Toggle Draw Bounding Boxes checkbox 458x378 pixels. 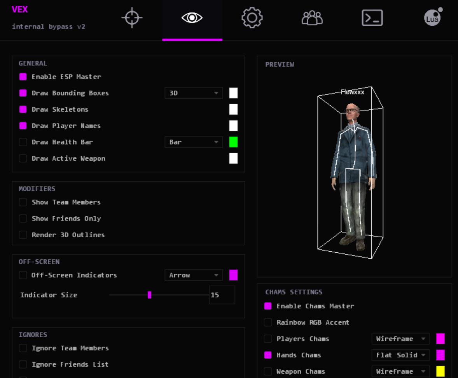click(x=23, y=93)
